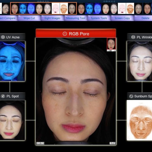
Task: Click the UV Acne panel icon
Action: pyautogui.click(x=3, y=37)
